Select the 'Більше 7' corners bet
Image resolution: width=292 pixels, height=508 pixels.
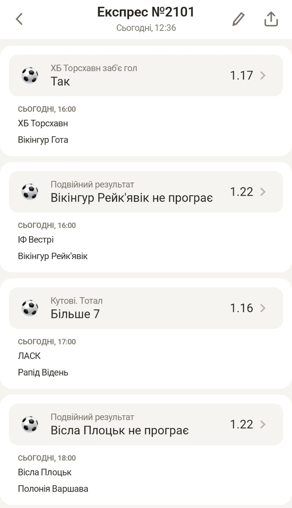(75, 314)
